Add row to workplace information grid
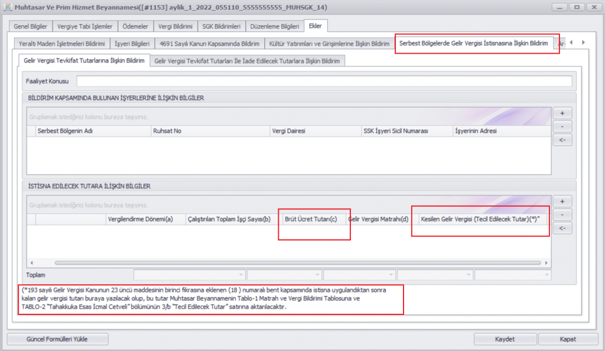The width and height of the screenshot is (605, 351). point(564,113)
